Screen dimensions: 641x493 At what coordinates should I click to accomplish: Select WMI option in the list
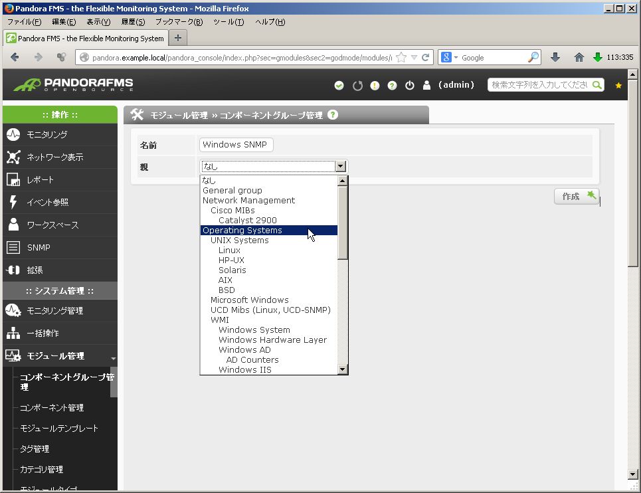coord(269,320)
